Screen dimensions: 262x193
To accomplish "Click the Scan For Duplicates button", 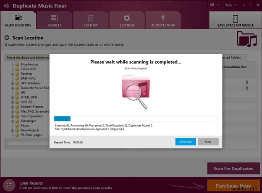I will [x=233, y=168].
